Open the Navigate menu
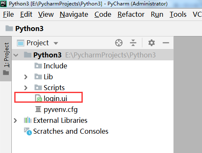Screen dimensions: 202x153 [x=74, y=14]
